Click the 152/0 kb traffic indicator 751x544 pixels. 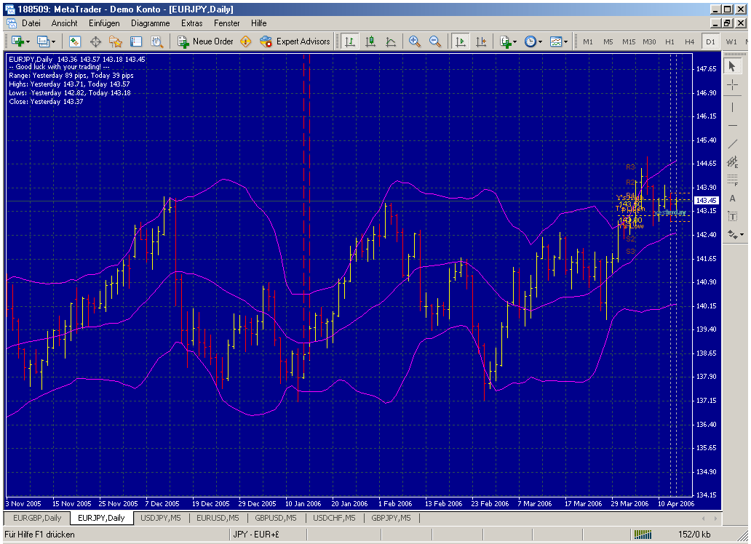[694, 535]
